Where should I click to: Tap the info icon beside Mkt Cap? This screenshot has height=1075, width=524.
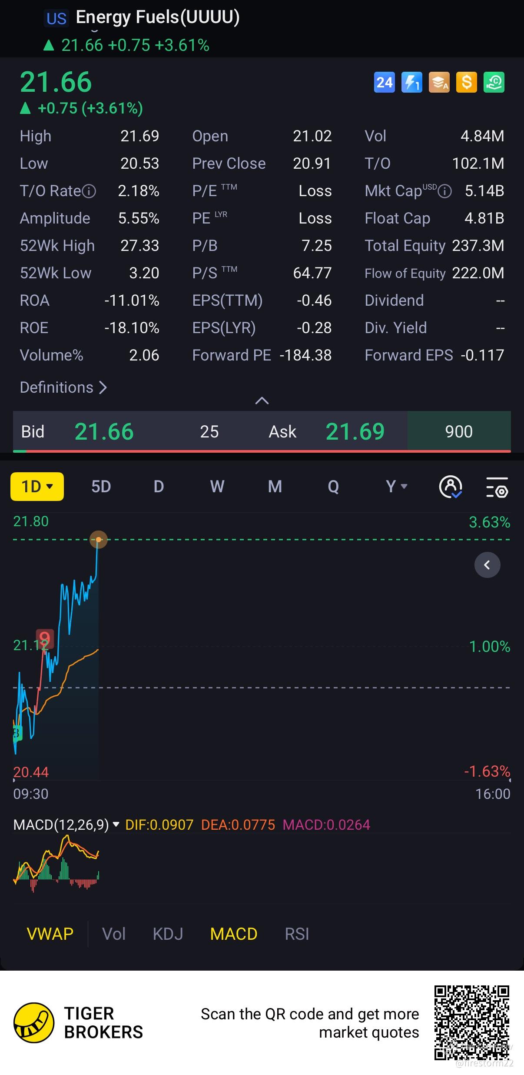tap(444, 191)
